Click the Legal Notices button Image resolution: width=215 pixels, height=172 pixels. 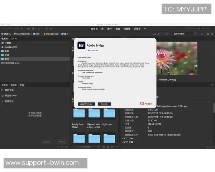click(85, 104)
